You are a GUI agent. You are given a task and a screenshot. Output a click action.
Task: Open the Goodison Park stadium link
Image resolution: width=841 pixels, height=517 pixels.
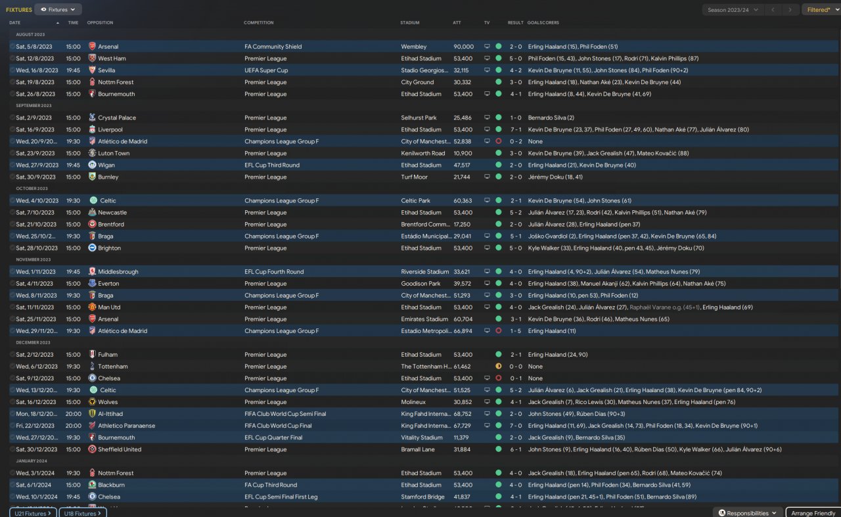(420, 283)
